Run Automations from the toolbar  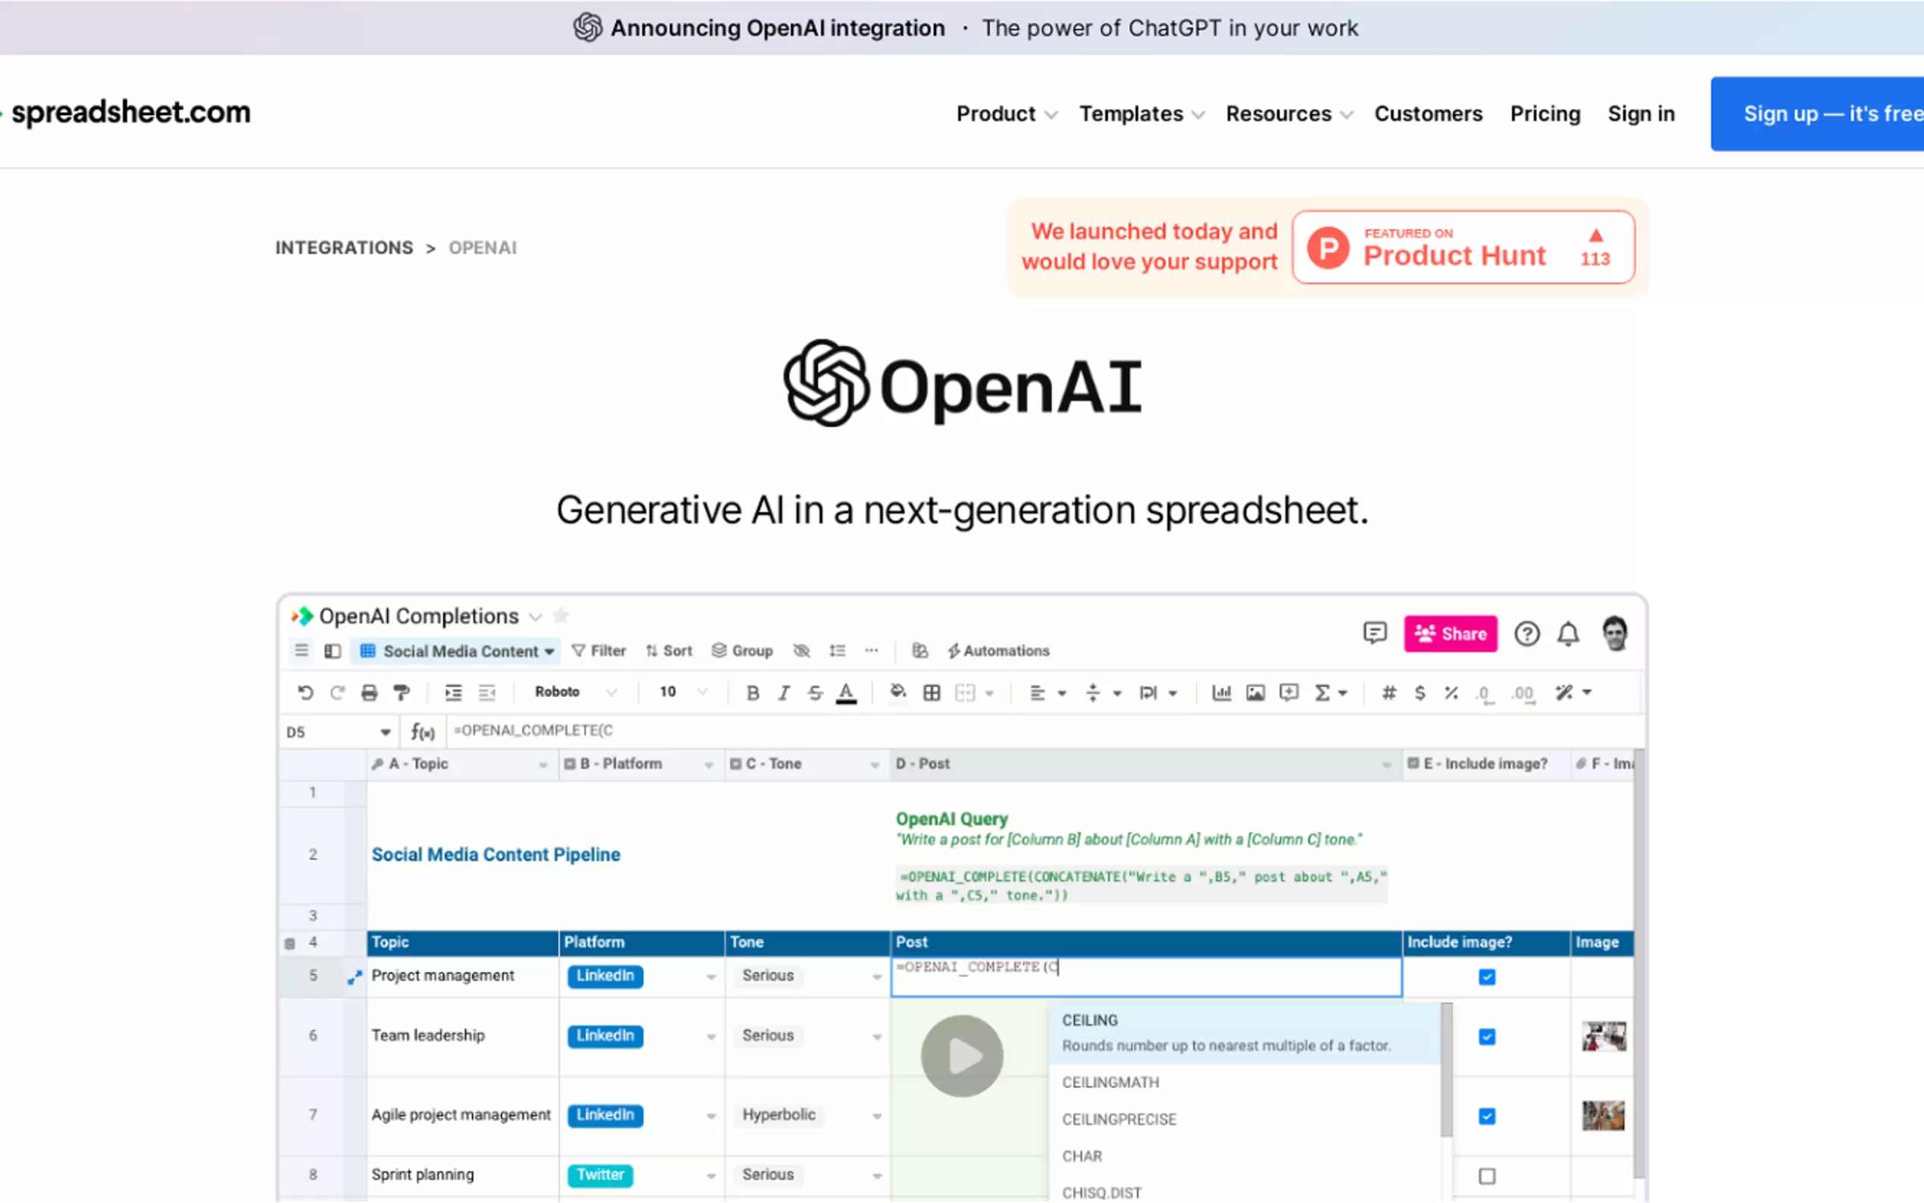pos(998,650)
